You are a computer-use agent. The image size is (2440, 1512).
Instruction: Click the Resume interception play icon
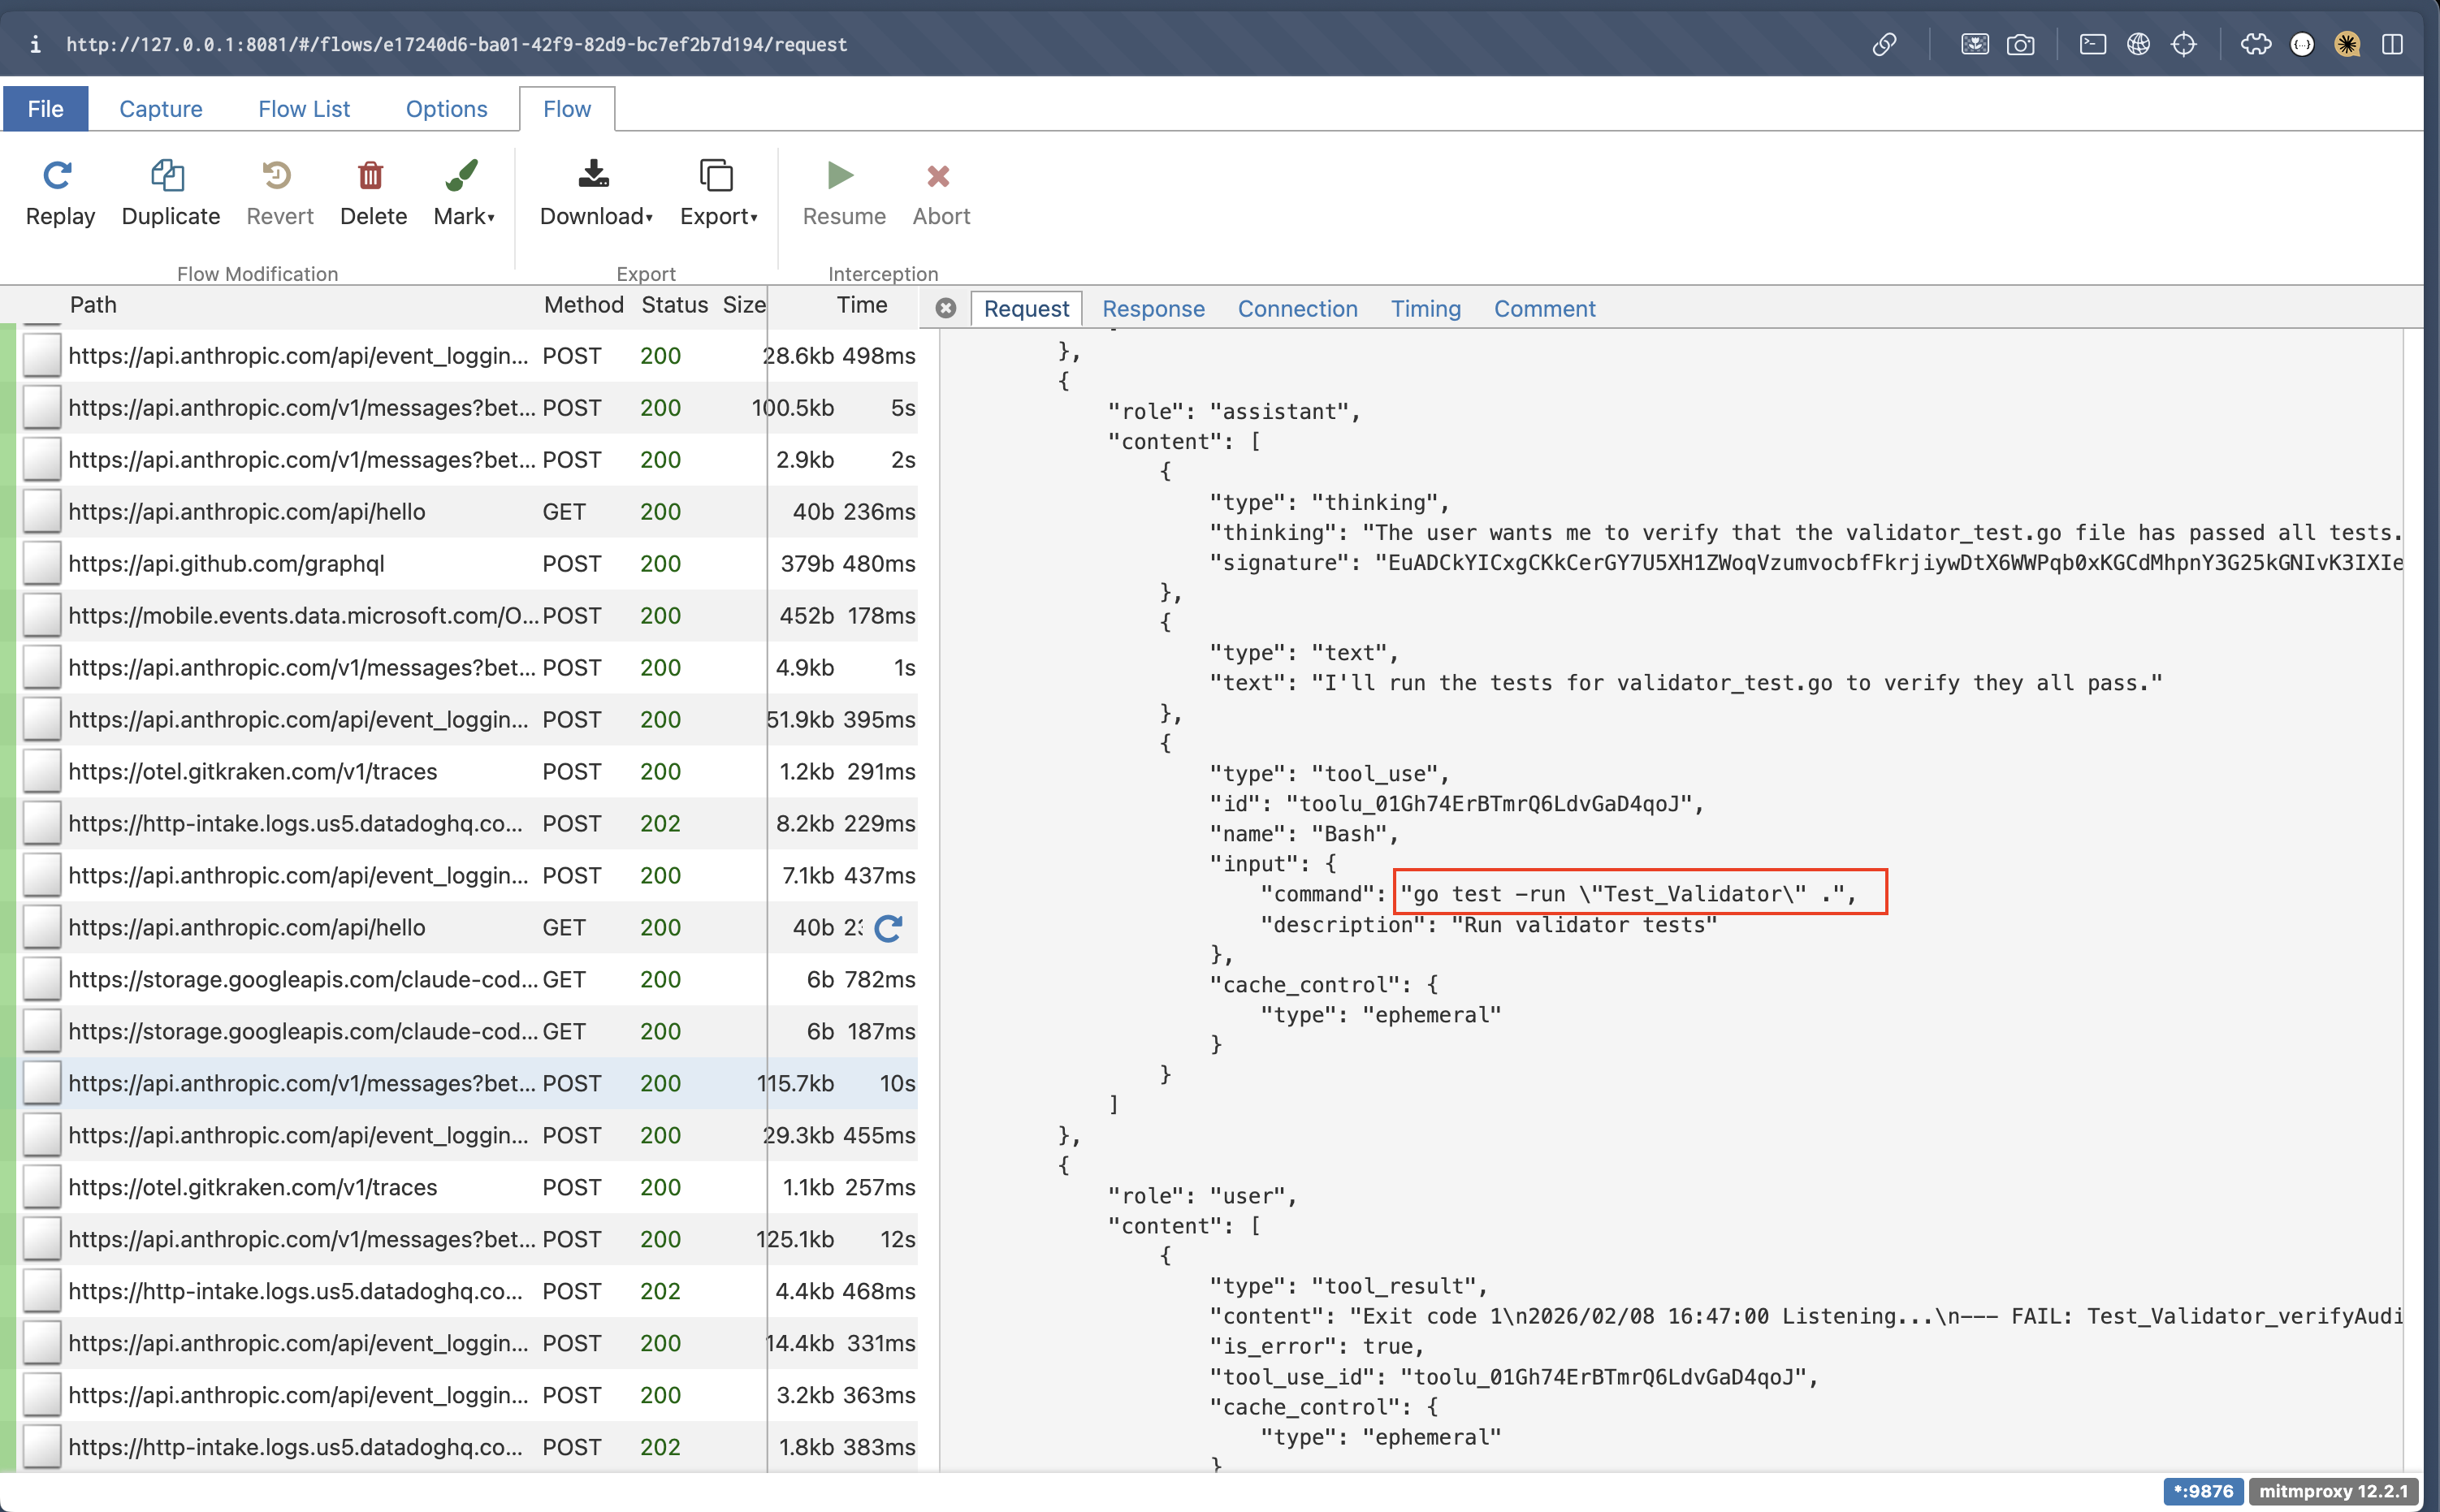tap(841, 176)
